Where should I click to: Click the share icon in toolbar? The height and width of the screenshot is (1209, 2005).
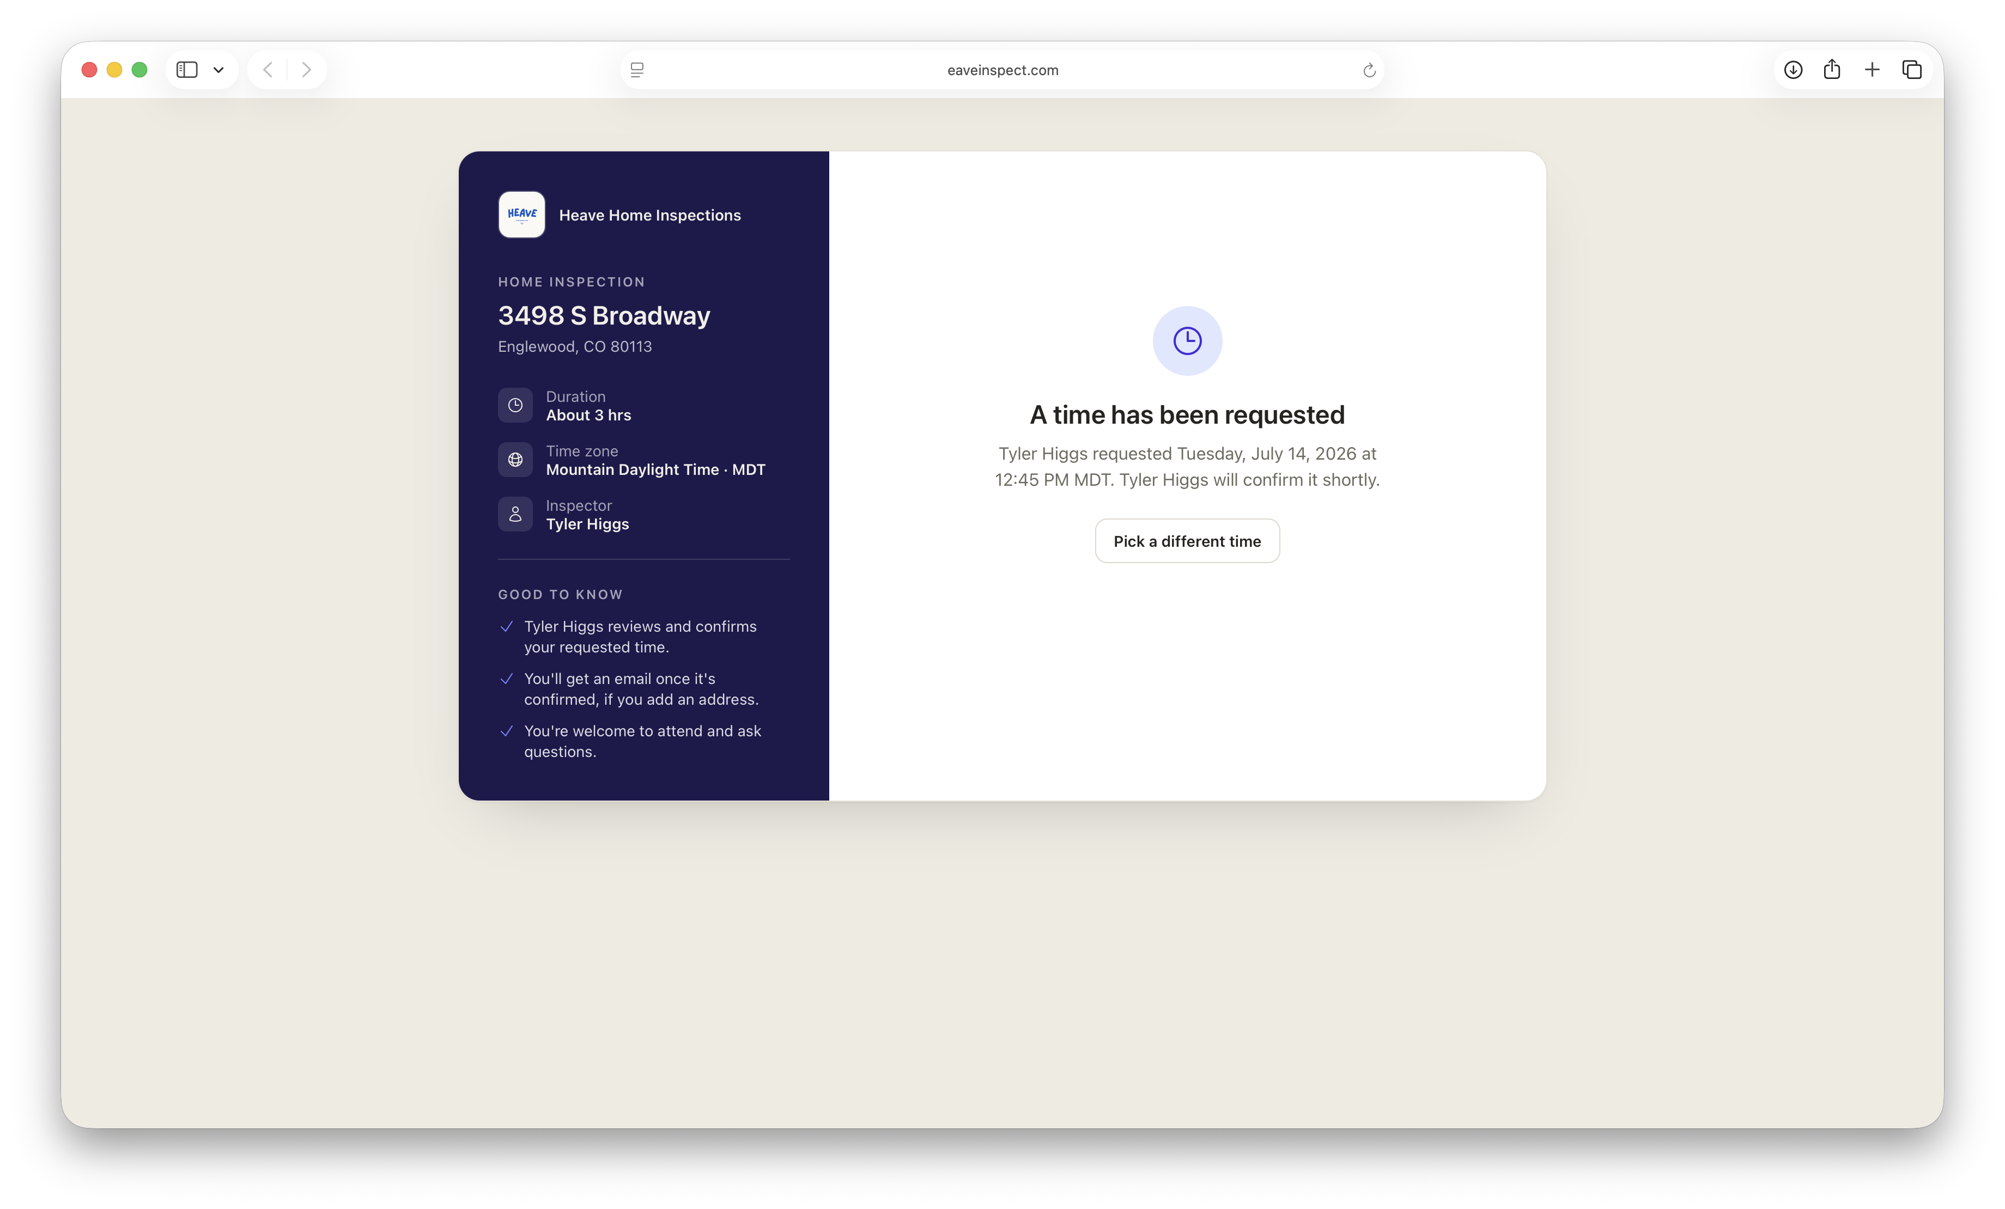click(x=1832, y=69)
